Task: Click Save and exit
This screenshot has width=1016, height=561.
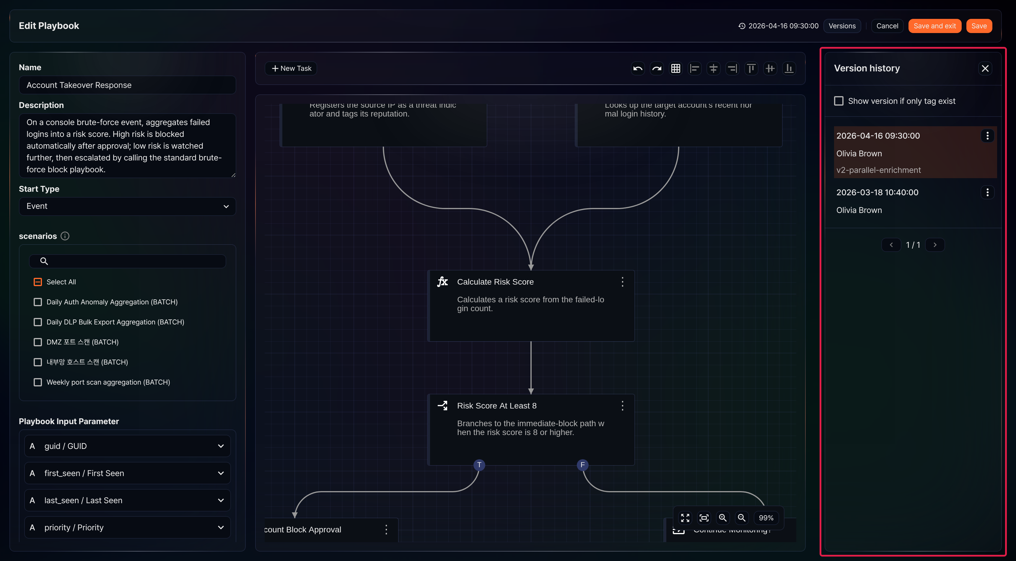Action: 935,26
